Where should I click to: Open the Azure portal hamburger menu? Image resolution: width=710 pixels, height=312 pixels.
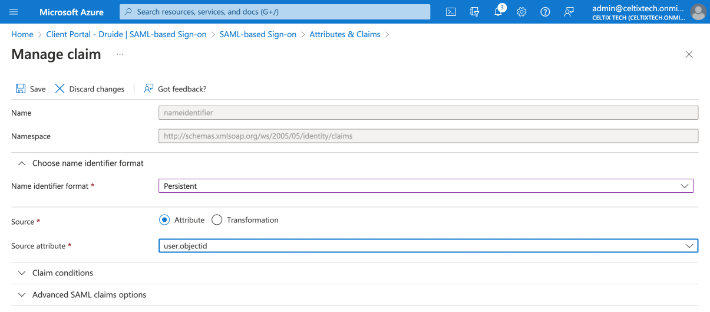(x=14, y=12)
